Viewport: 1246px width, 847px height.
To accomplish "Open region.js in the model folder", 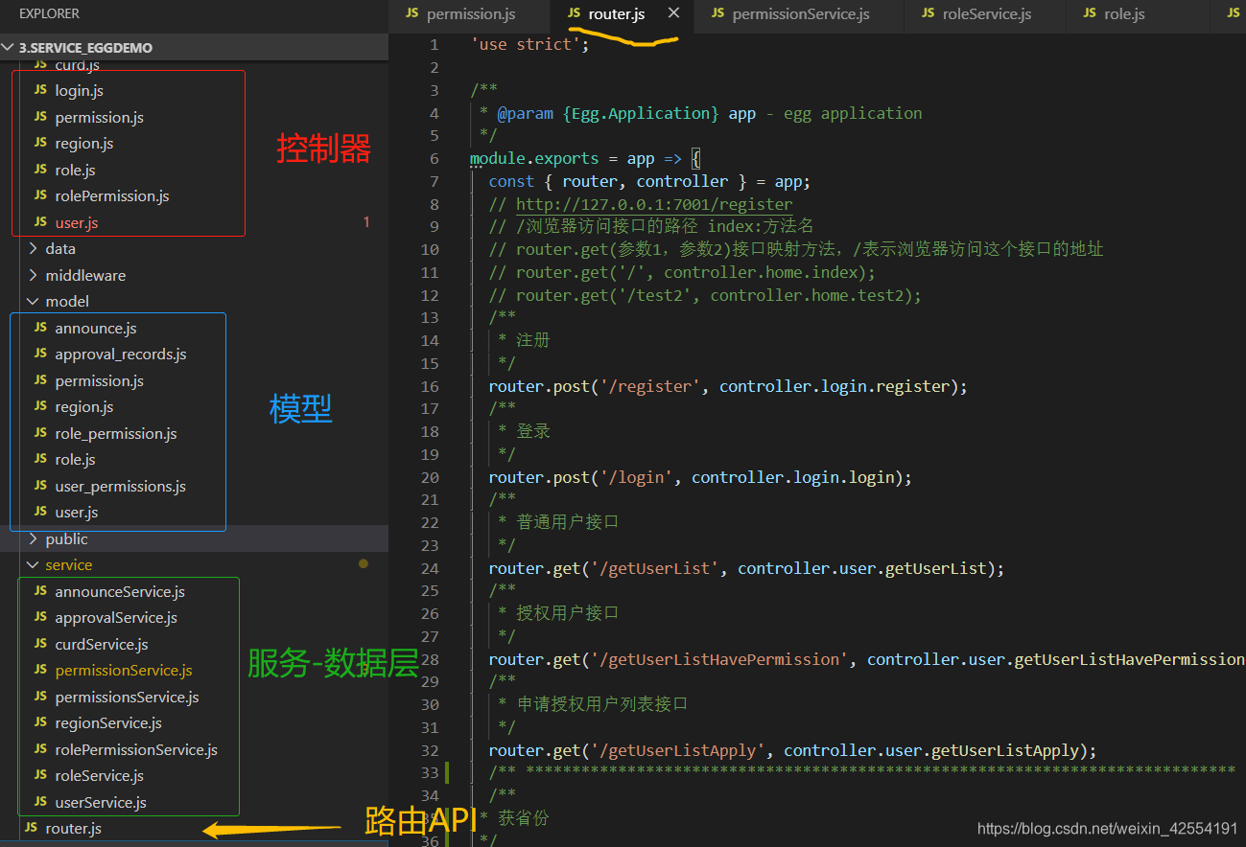I will [83, 406].
